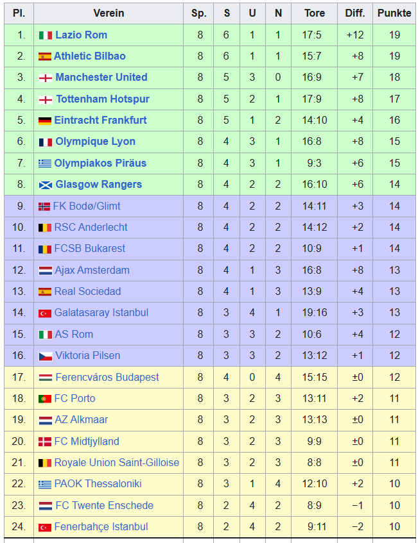Click the Czech flag beside Viktoria Pilsen
Image resolution: width=418 pixels, height=543 pixels.
point(45,356)
